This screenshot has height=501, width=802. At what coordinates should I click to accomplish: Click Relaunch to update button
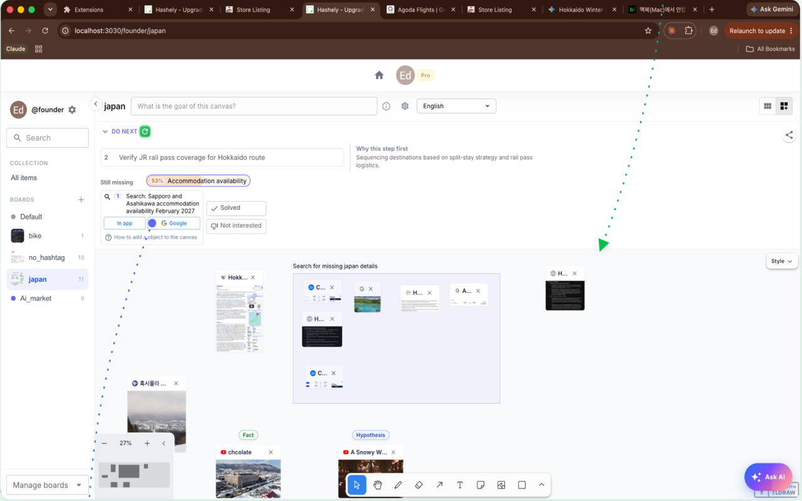[761, 31]
